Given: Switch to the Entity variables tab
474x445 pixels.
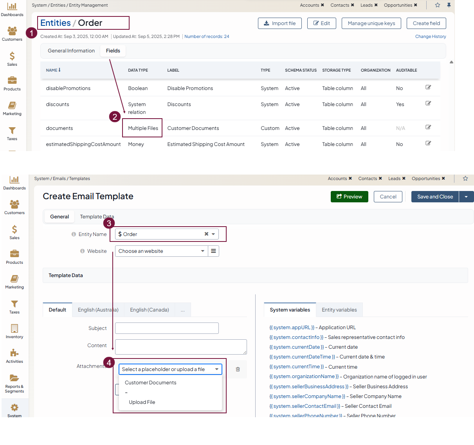Looking at the screenshot, I should point(339,310).
